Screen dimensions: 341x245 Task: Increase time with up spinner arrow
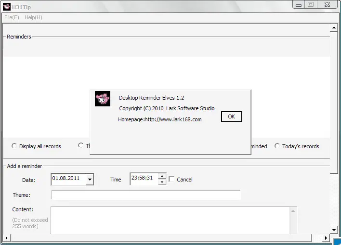(162, 176)
